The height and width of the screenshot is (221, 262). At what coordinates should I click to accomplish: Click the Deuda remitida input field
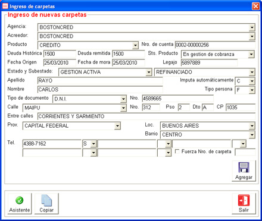point(129,53)
